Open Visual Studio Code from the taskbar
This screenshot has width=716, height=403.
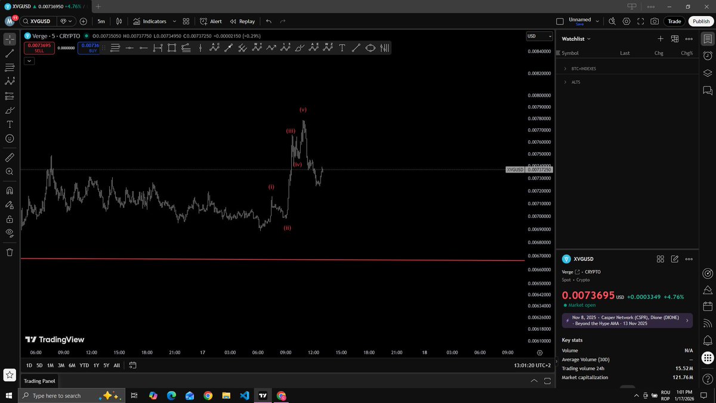[244, 395]
